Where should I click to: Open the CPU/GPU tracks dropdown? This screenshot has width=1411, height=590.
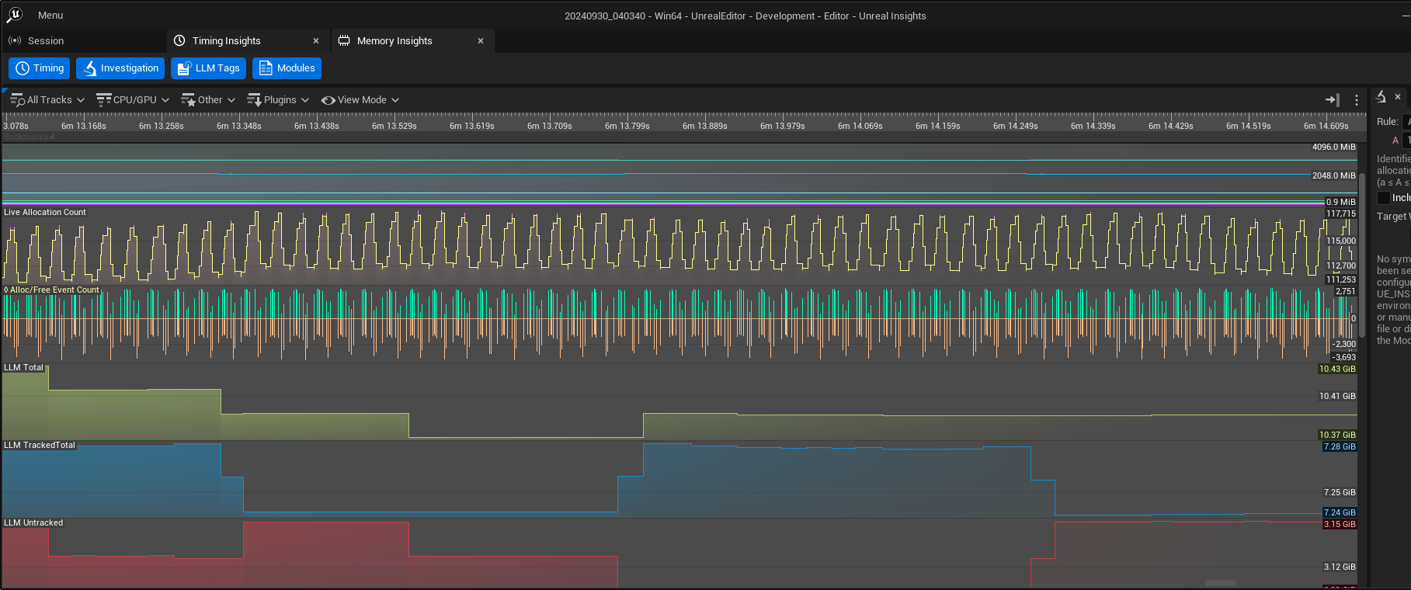pyautogui.click(x=133, y=100)
